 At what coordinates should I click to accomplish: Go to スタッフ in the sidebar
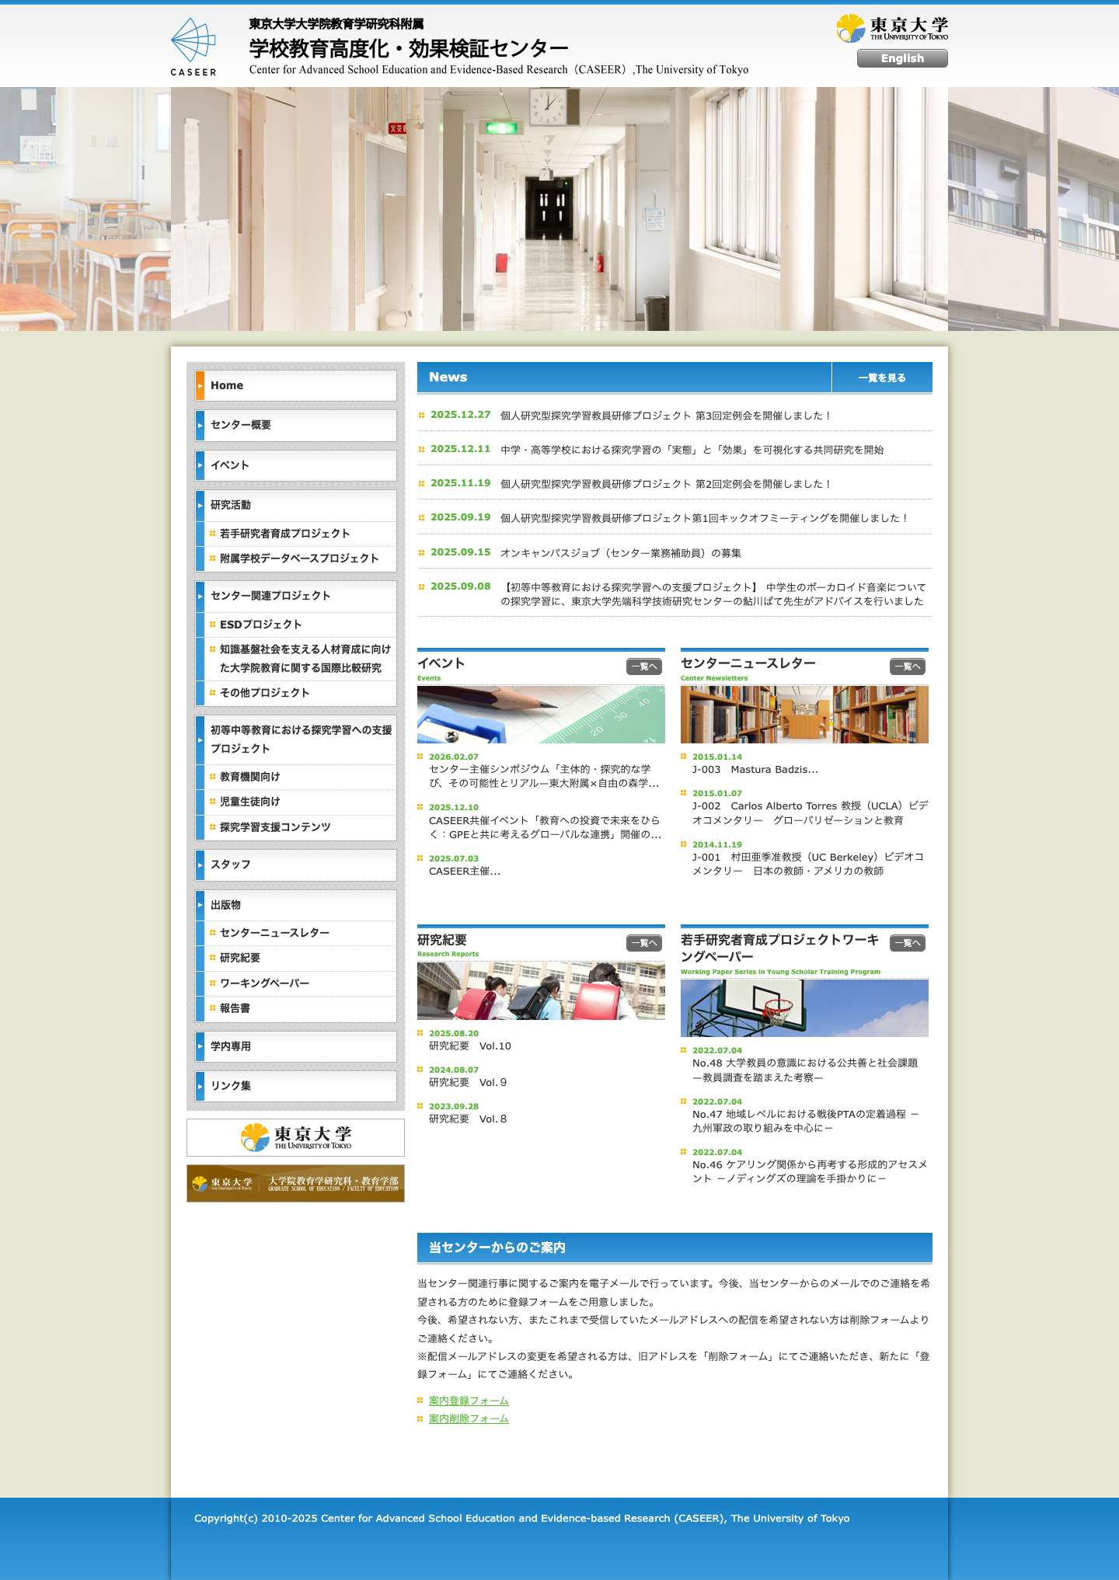pos(296,865)
